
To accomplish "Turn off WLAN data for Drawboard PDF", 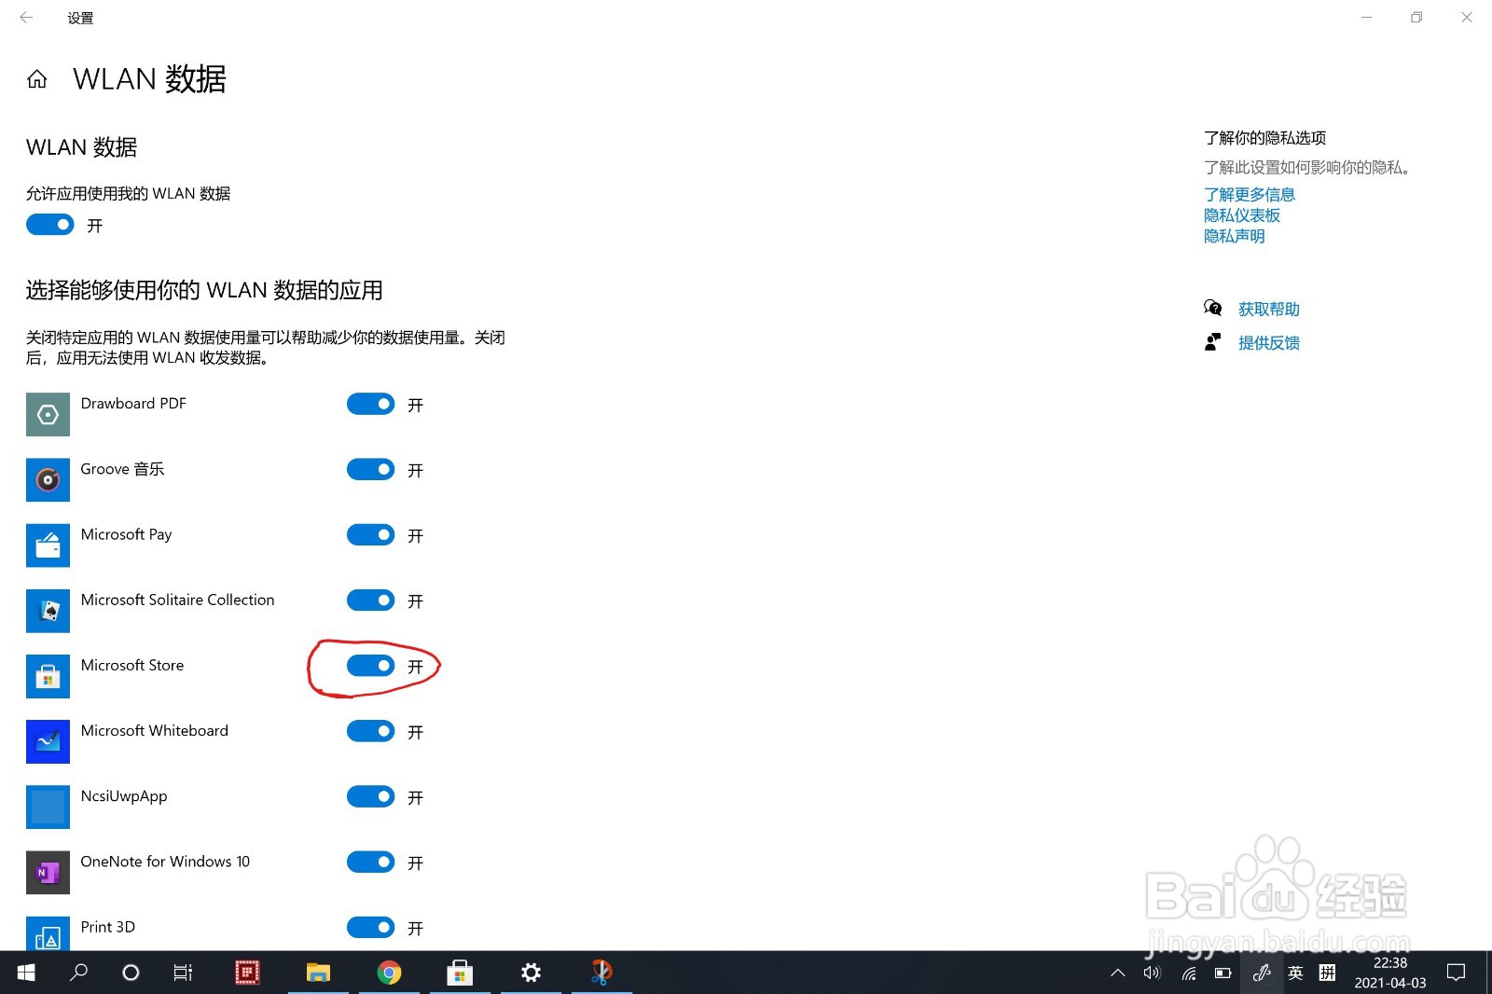I will 371,404.
